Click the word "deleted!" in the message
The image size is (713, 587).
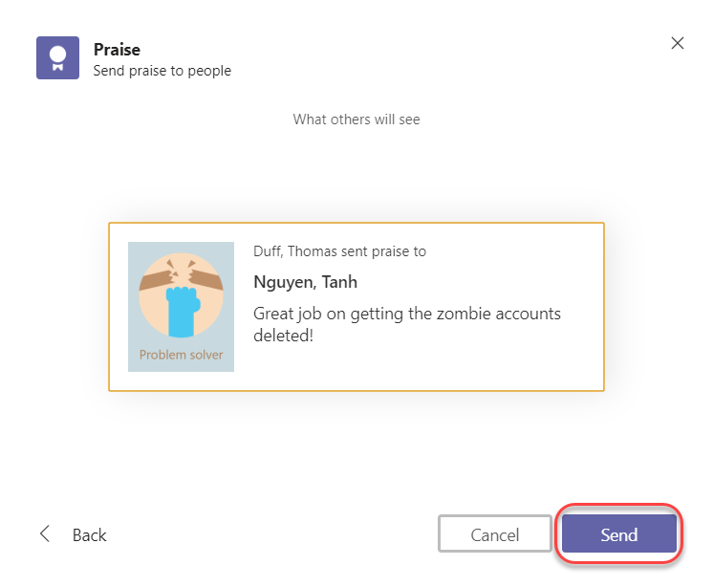[283, 336]
